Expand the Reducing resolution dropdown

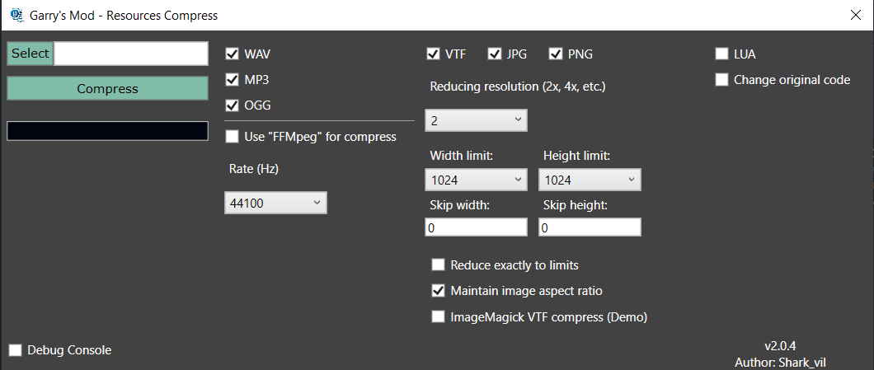point(476,120)
